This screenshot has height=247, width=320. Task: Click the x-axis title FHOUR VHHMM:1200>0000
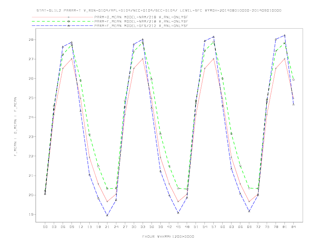click(x=168, y=237)
